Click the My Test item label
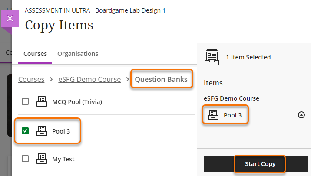This screenshot has height=176, width=311. coord(63,159)
